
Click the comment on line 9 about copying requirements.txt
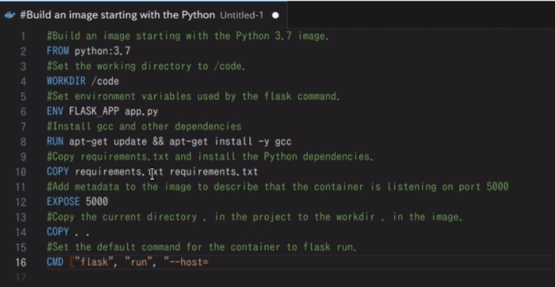(x=210, y=157)
